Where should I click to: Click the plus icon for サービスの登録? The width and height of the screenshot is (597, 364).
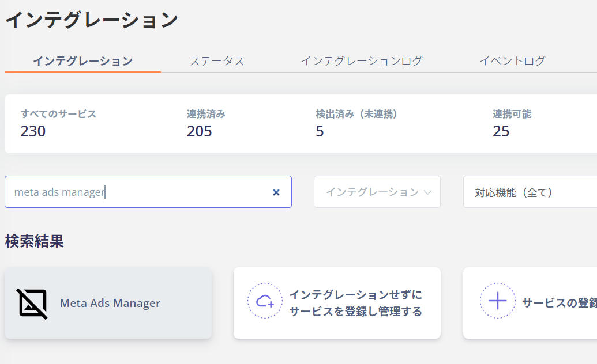[x=498, y=301]
